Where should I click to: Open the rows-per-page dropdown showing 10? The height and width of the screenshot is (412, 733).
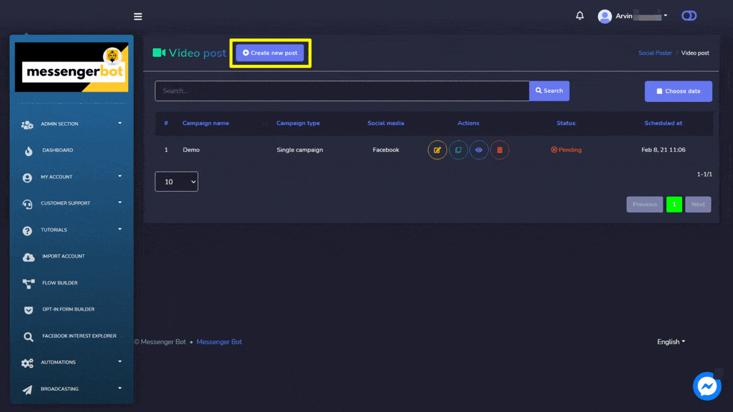pyautogui.click(x=177, y=182)
